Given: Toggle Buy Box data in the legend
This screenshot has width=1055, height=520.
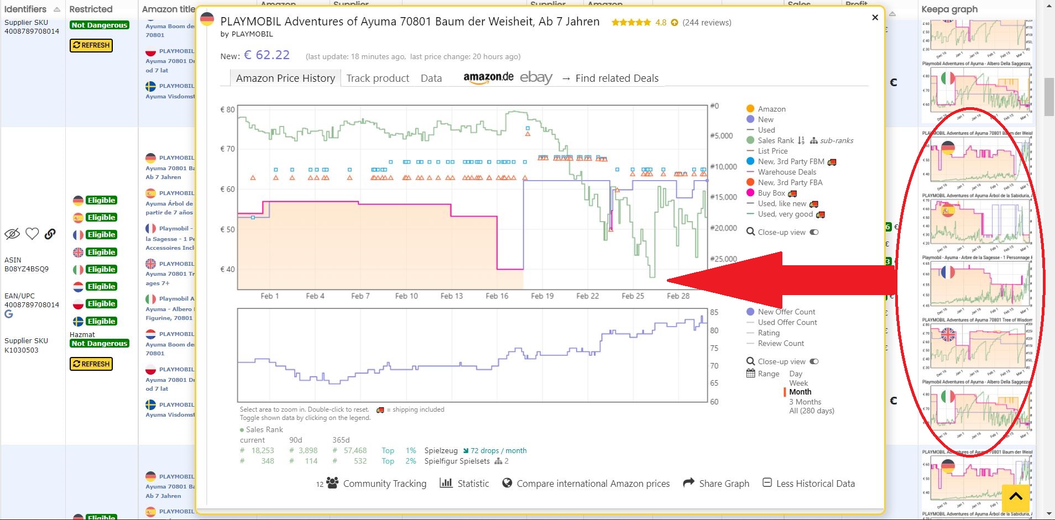Looking at the screenshot, I should [773, 193].
